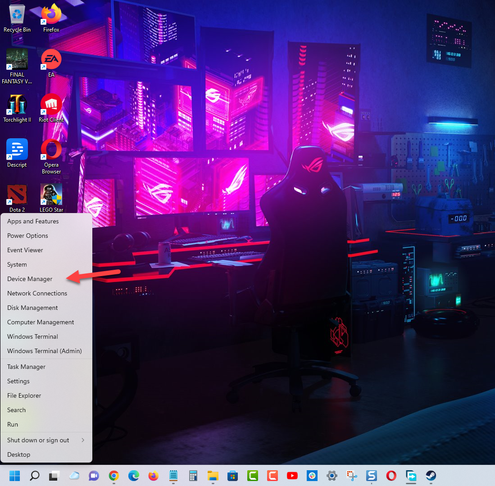Select the Opera Browser desktop shortcut
Screen dimensions: 495x486
click(51, 157)
